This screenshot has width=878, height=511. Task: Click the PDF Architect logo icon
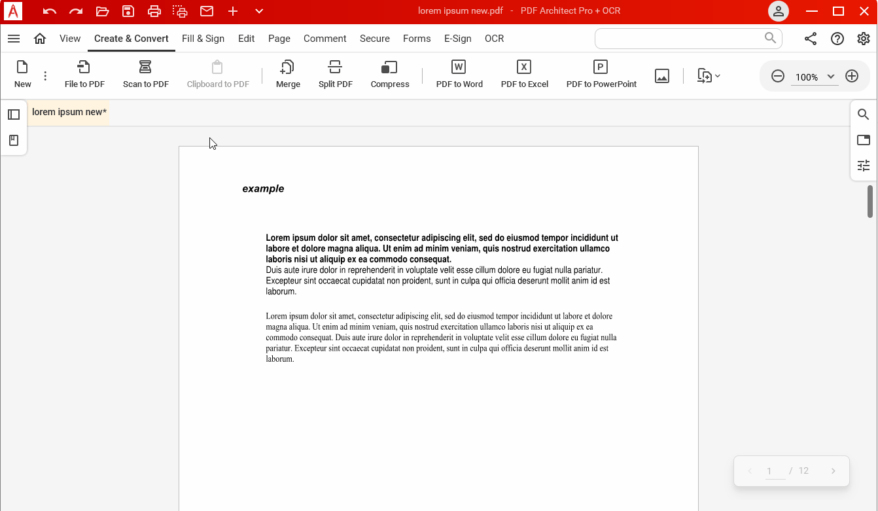click(x=14, y=11)
